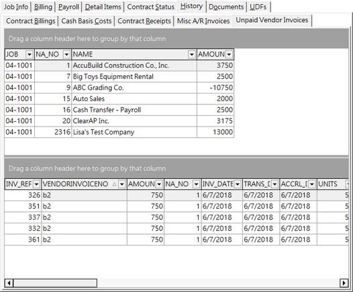This screenshot has width=353, height=292.
Task: Select Big Toys Equipment Rental row
Action: (x=119, y=77)
